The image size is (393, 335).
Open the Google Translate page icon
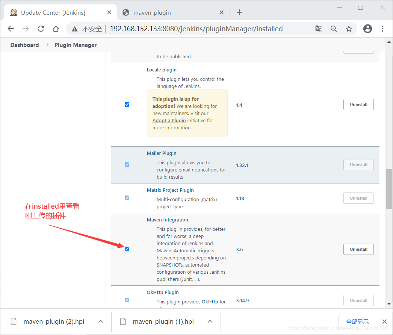click(x=319, y=29)
